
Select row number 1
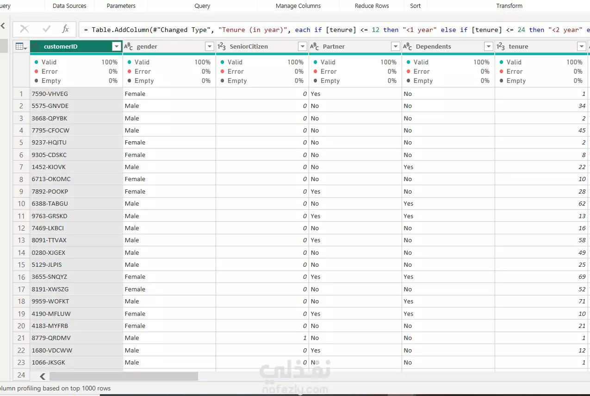(x=21, y=94)
